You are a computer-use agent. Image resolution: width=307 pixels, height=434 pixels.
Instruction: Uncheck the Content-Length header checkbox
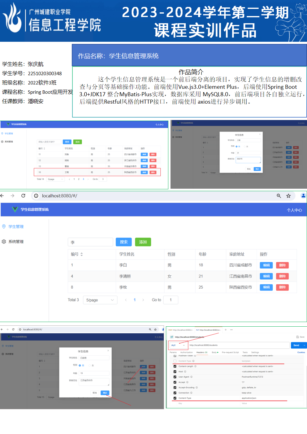[175, 366]
